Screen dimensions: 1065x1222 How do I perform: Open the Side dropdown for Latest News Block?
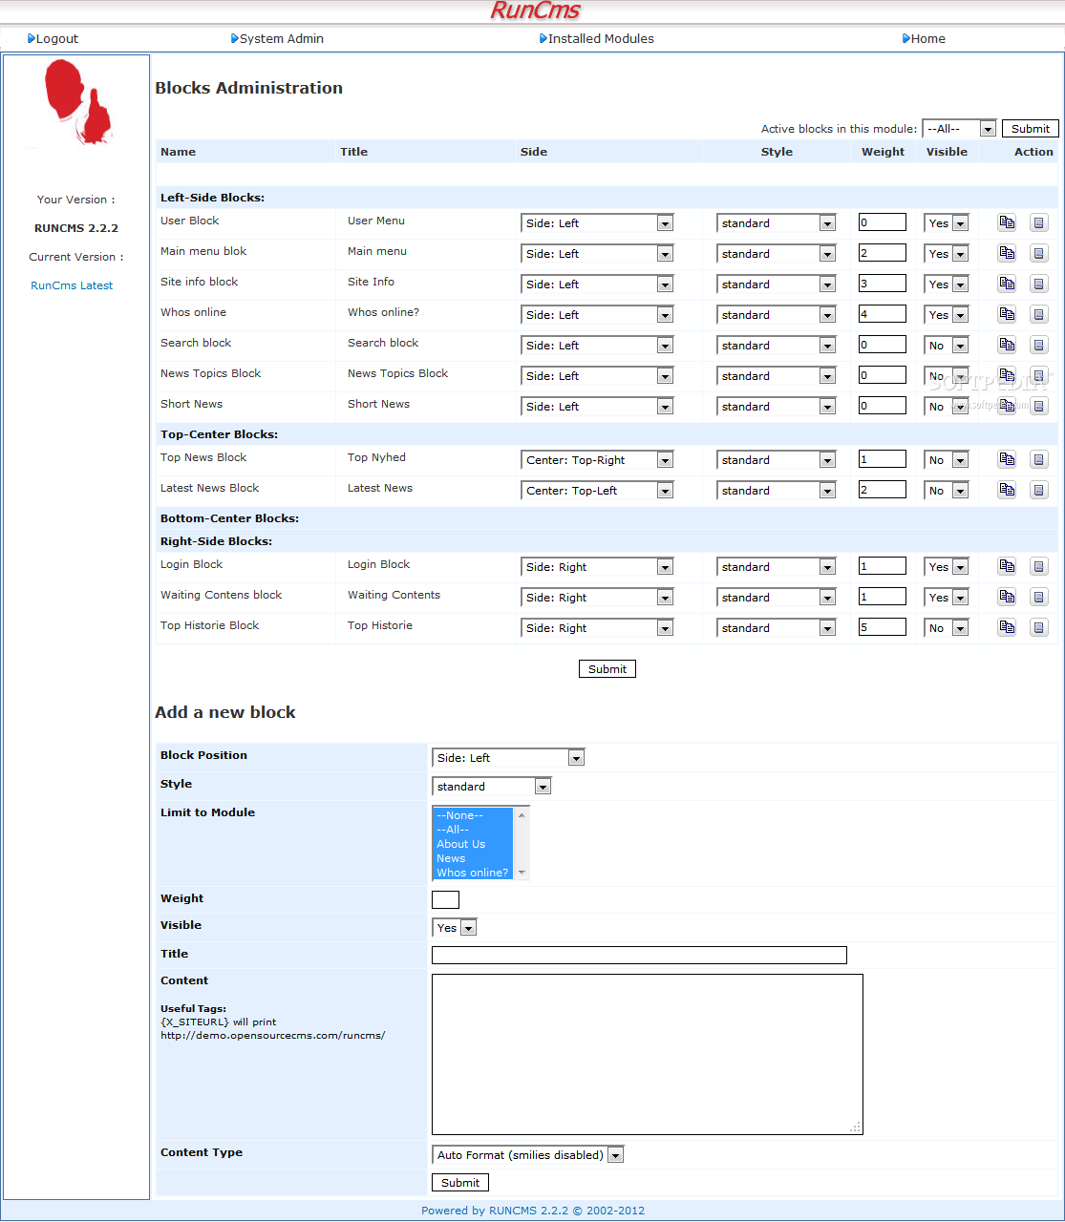point(597,491)
